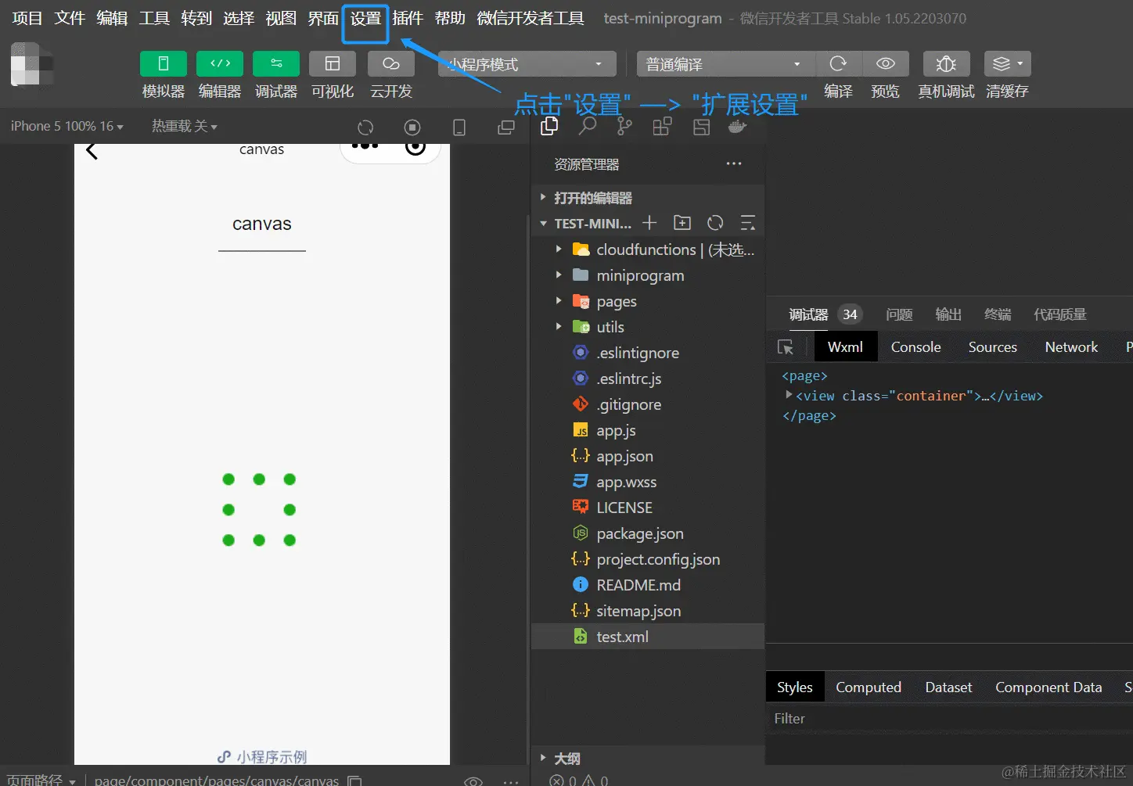1133x786 pixels.
Task: Switch to Computed styles tab
Action: click(x=869, y=687)
